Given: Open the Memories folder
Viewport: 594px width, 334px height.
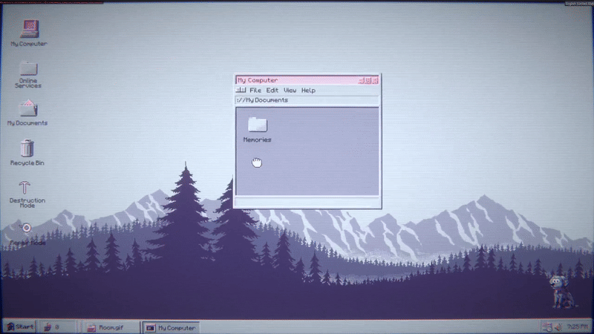Looking at the screenshot, I should click(257, 126).
